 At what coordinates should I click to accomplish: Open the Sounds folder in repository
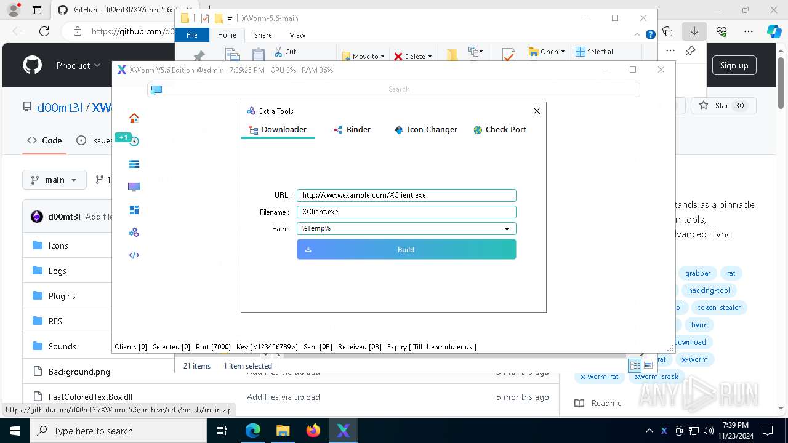62,346
